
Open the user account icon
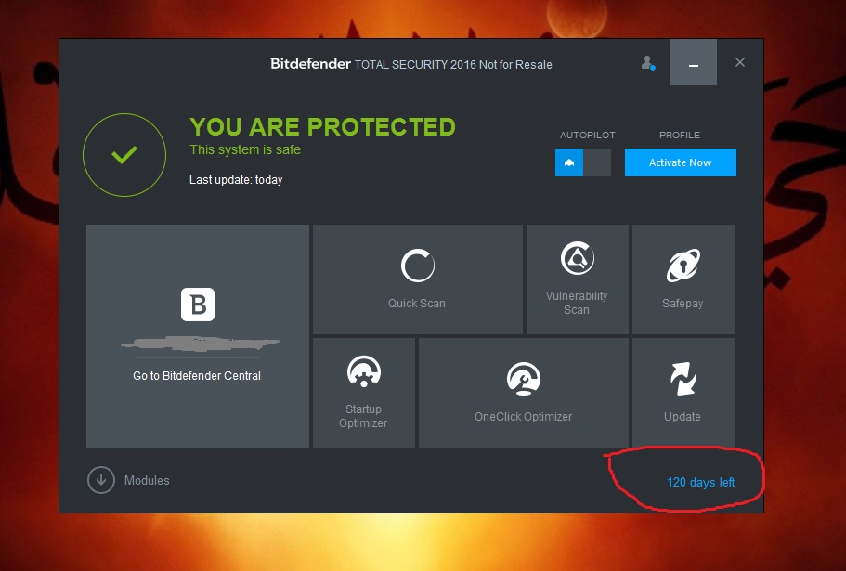coord(648,63)
